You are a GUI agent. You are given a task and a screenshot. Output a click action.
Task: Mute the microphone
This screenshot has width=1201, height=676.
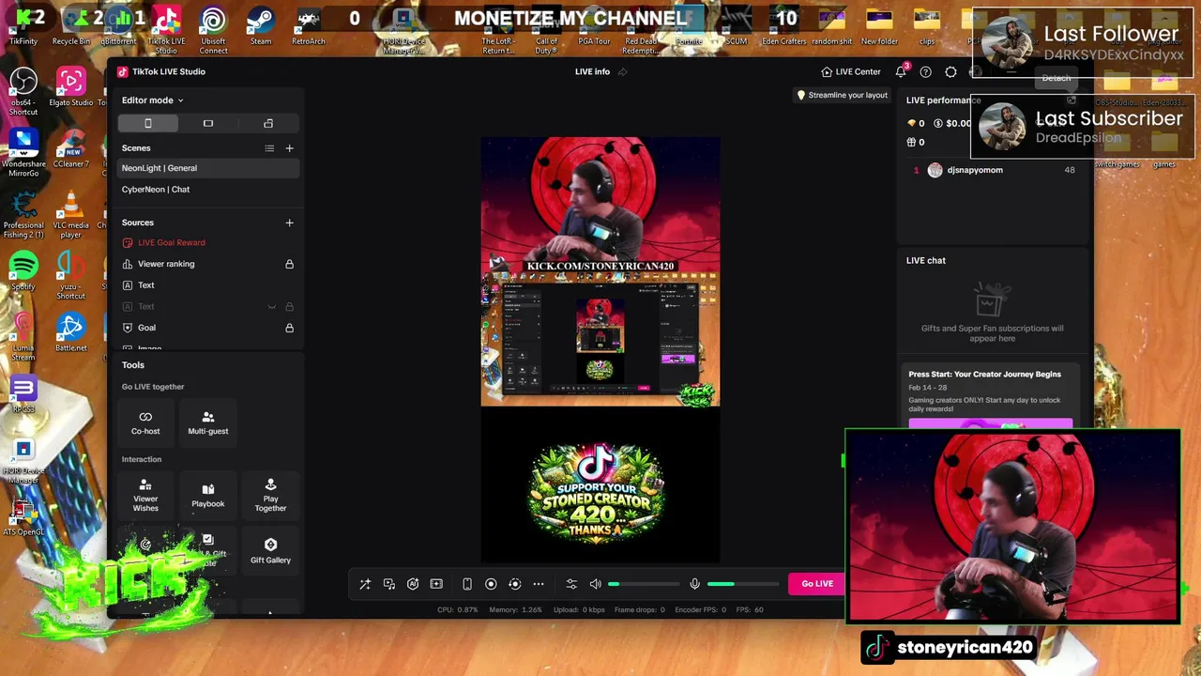pos(694,584)
